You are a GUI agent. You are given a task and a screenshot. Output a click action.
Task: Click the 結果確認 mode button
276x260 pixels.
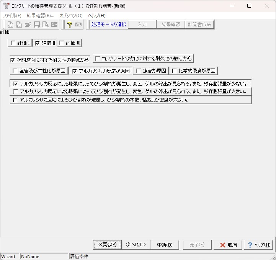[x=171, y=24]
